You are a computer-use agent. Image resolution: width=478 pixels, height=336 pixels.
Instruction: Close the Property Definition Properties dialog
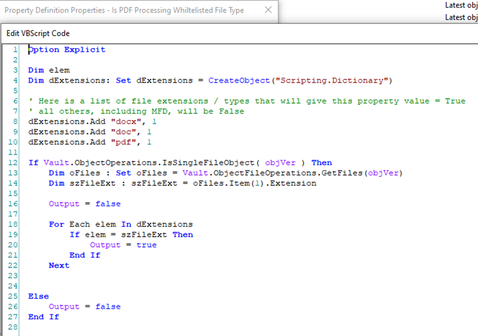click(267, 10)
